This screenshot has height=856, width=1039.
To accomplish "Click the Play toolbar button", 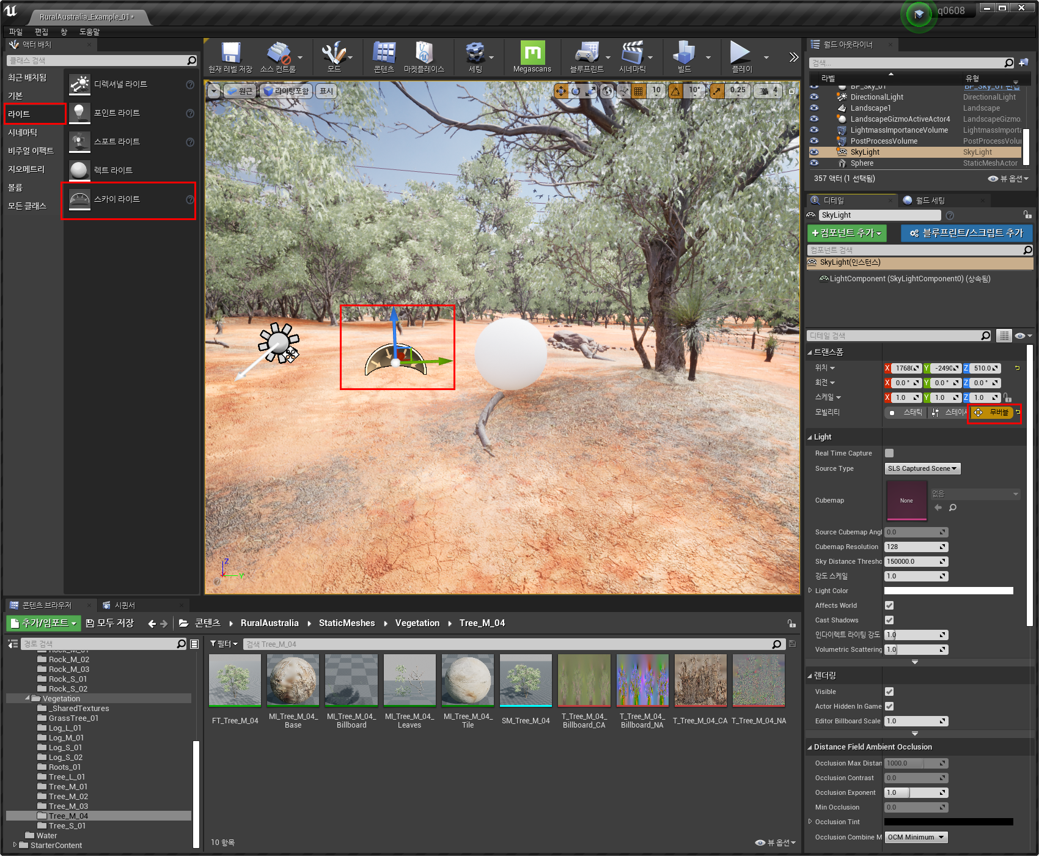I will coord(741,57).
